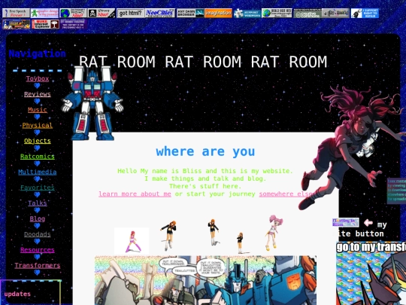406x305 pixels.
Task: Visit the Ratcomics page
Action: tap(38, 157)
